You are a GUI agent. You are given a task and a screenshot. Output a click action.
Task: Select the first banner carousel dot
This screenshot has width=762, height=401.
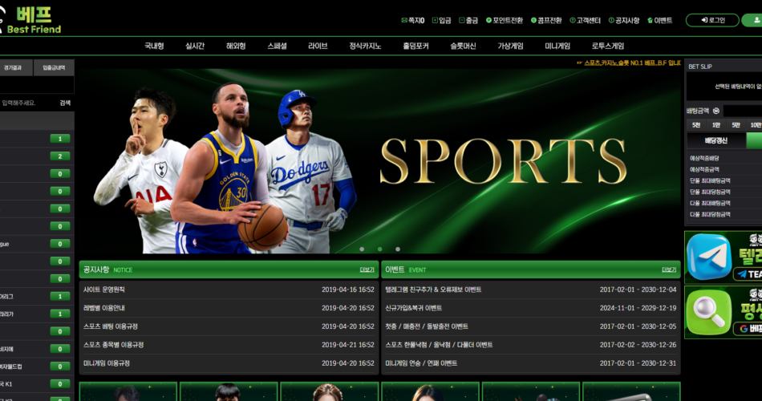point(362,249)
